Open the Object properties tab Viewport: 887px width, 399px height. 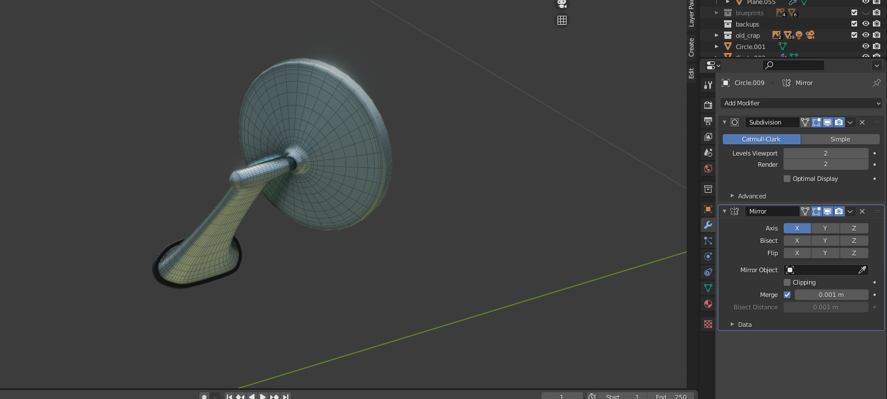[708, 209]
